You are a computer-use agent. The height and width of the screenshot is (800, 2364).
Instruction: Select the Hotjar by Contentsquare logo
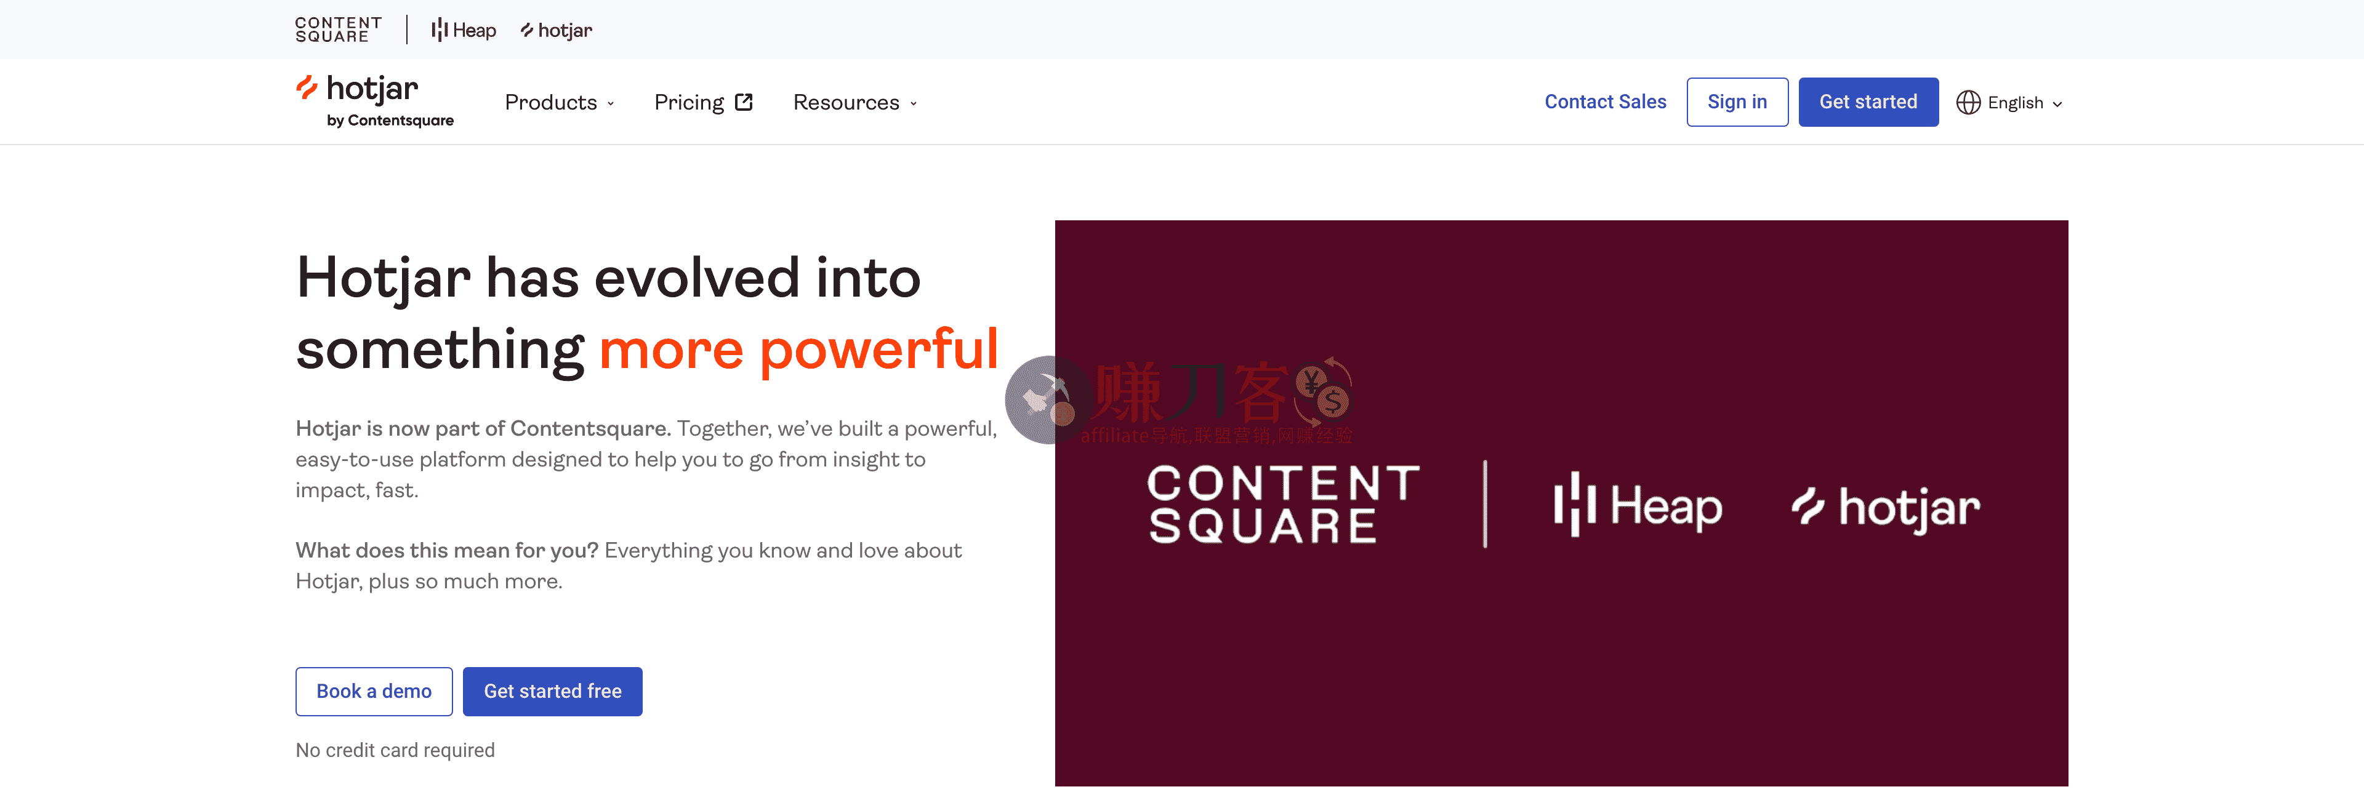tap(374, 98)
